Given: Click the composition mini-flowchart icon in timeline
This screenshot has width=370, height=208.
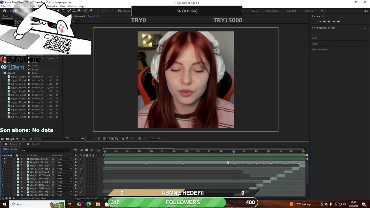Looking at the screenshot, I should 75,150.
